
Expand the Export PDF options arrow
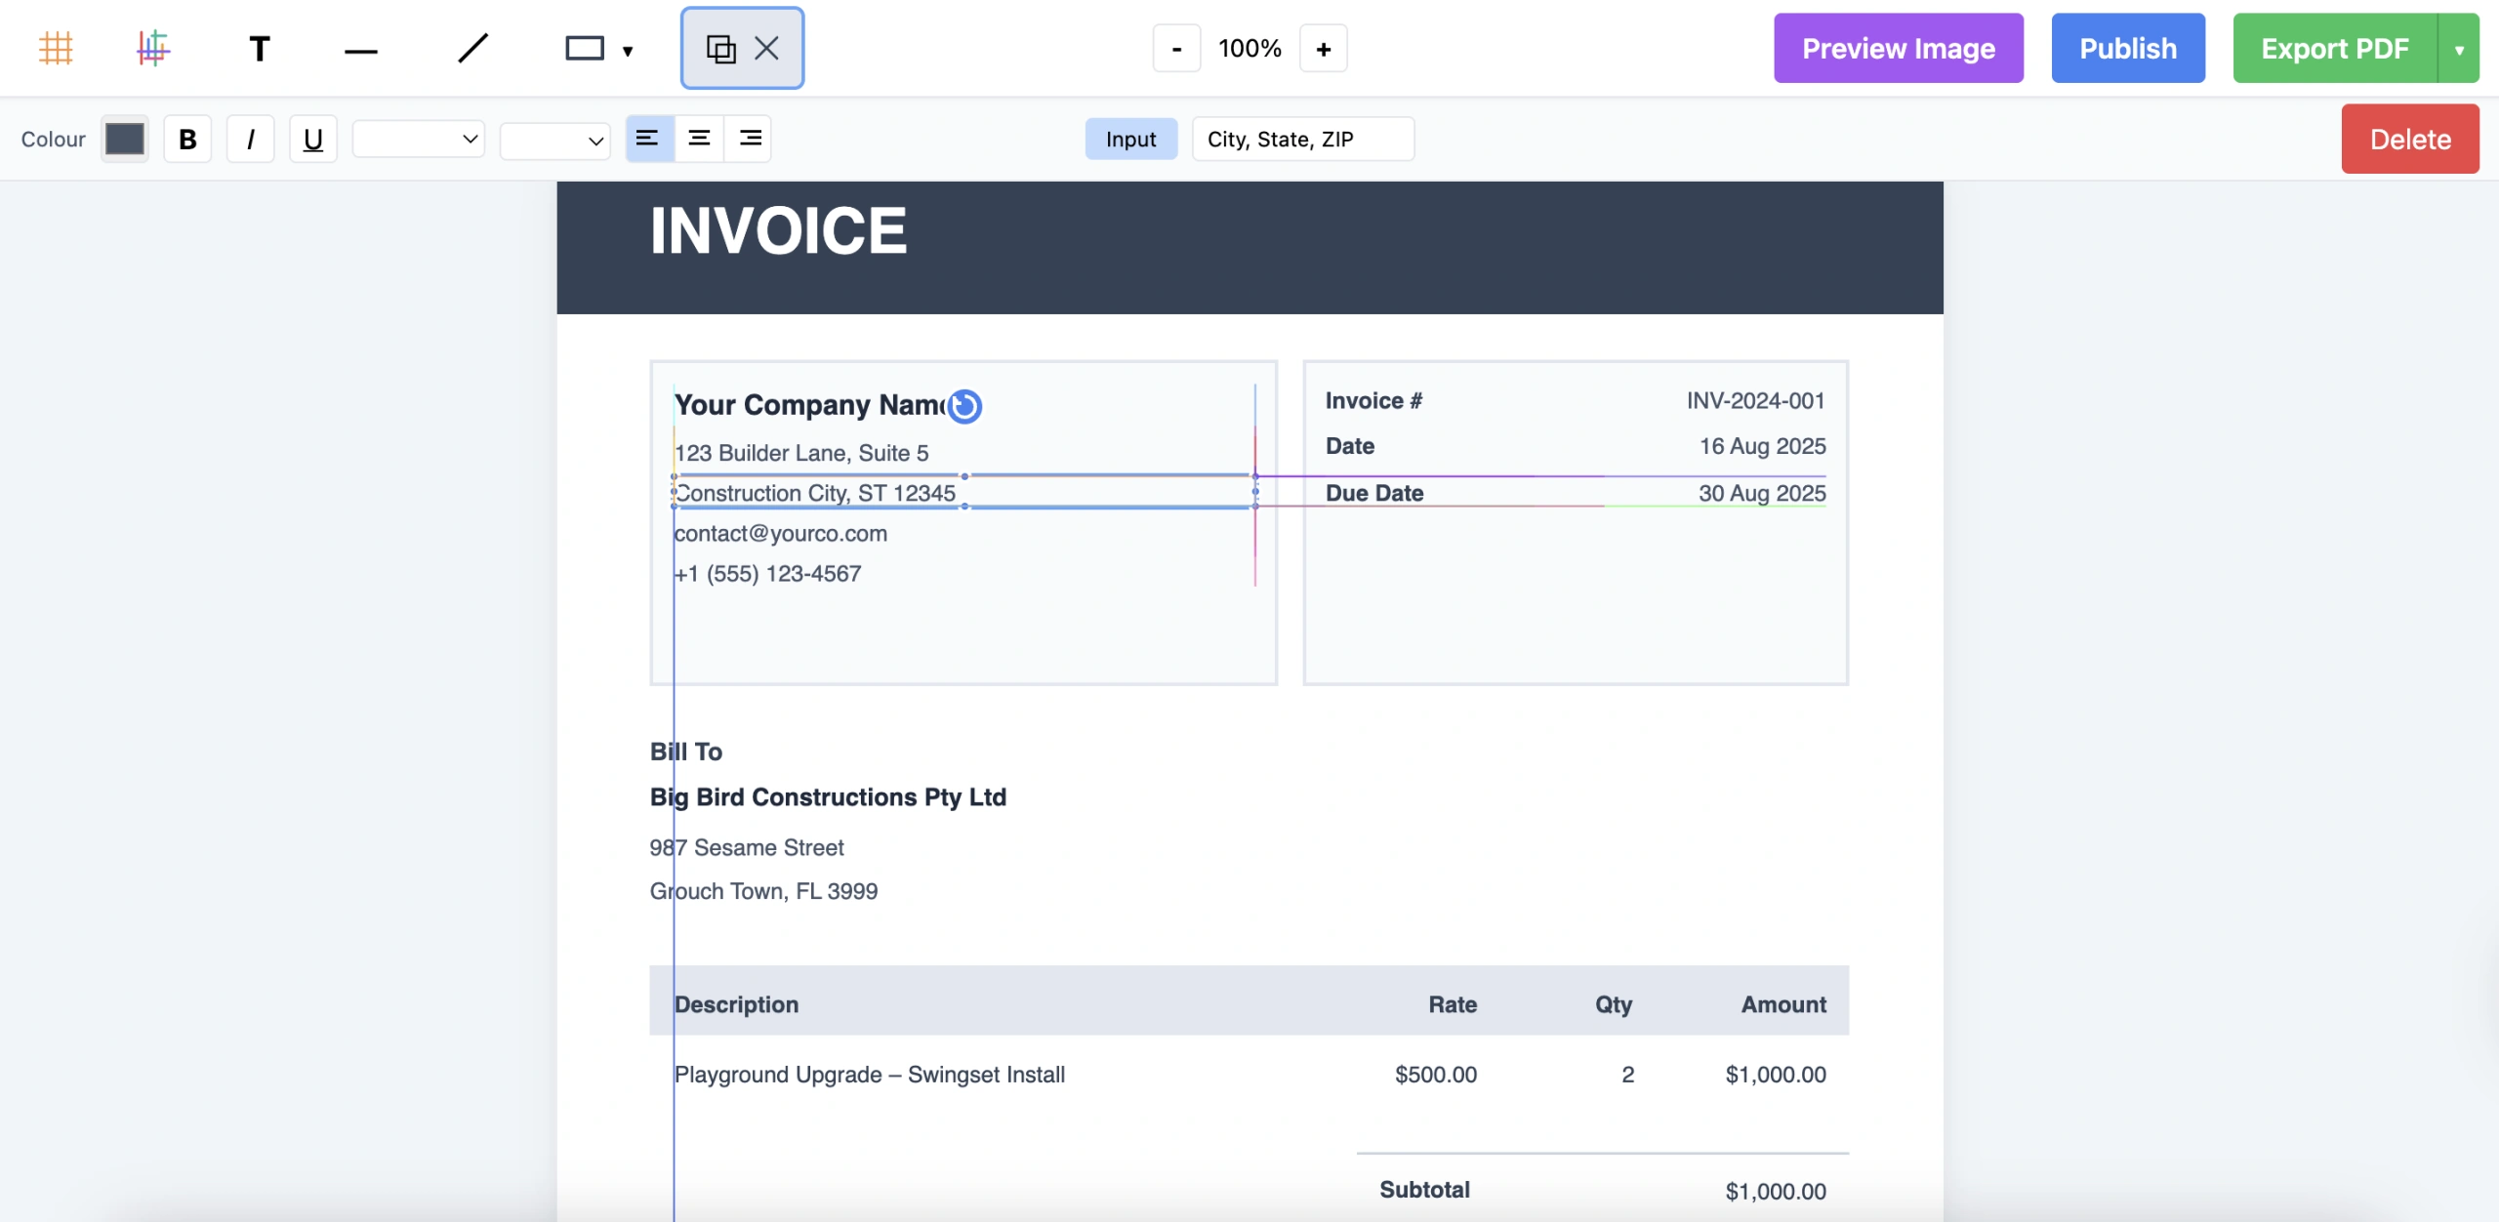pos(2459,49)
